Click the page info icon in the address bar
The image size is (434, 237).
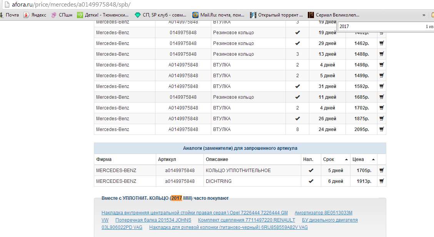point(7,5)
